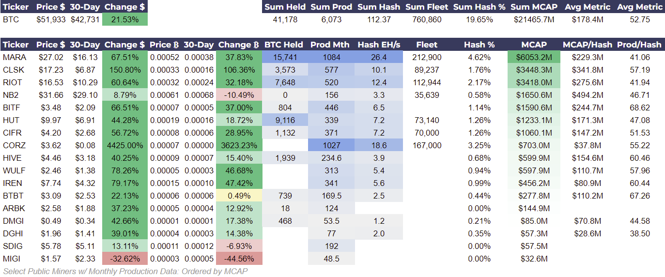Select the 112.37 sum hash value
The height and width of the screenshot is (277, 665).
click(x=379, y=19)
